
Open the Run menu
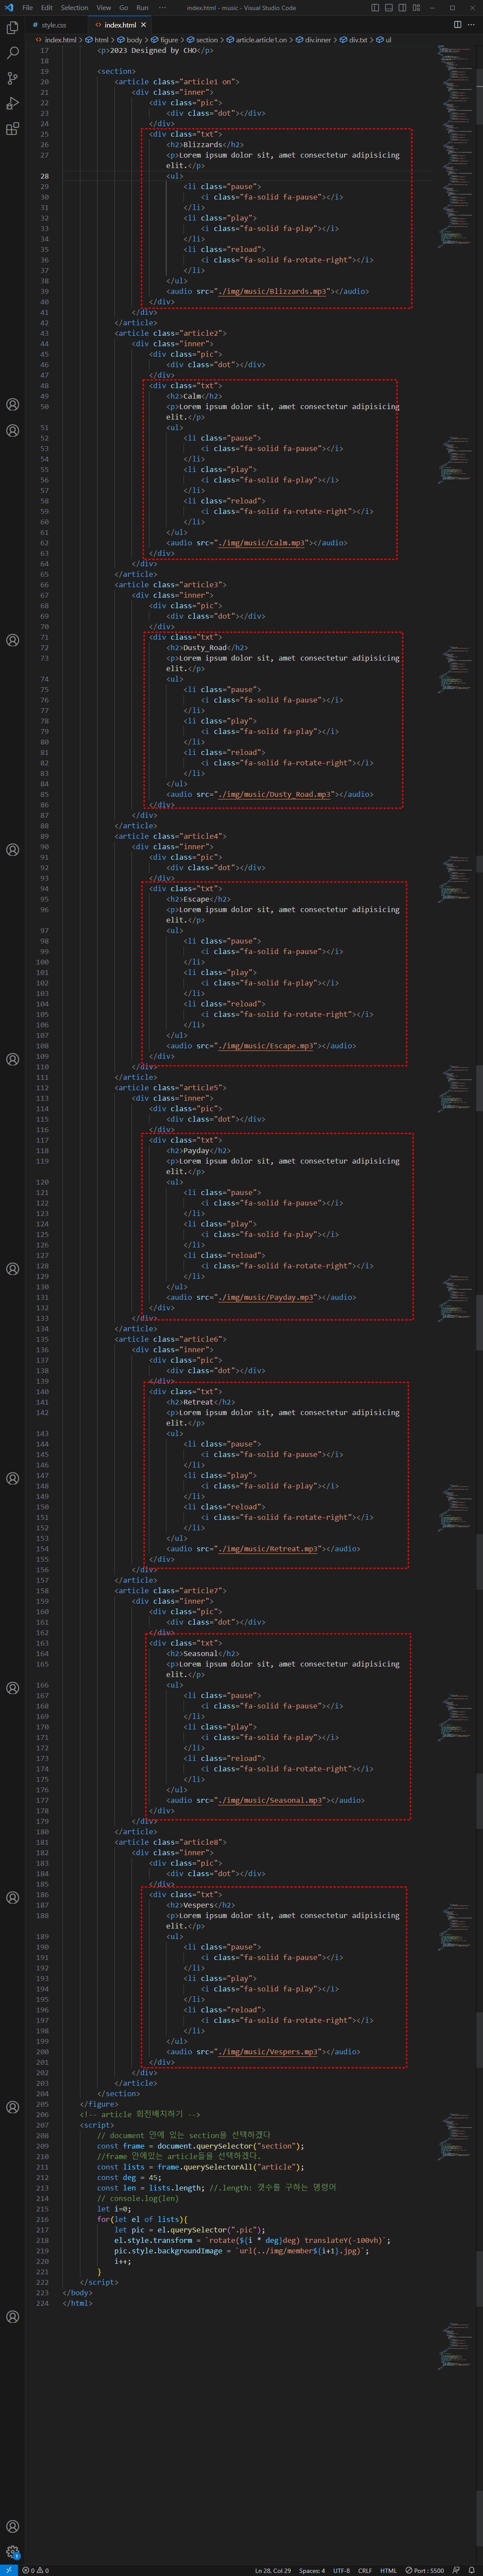pyautogui.click(x=142, y=7)
